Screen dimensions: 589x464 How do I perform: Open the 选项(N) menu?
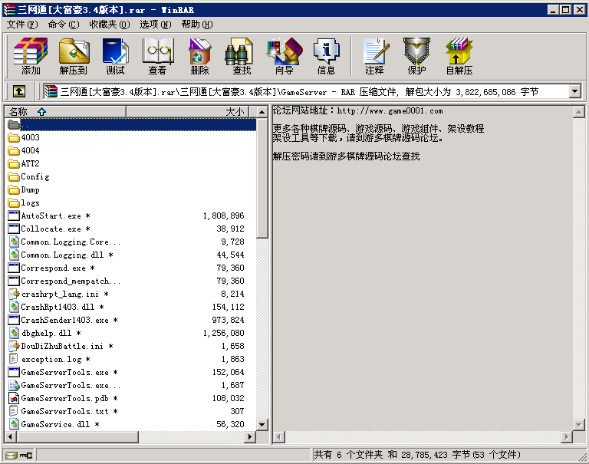(155, 24)
